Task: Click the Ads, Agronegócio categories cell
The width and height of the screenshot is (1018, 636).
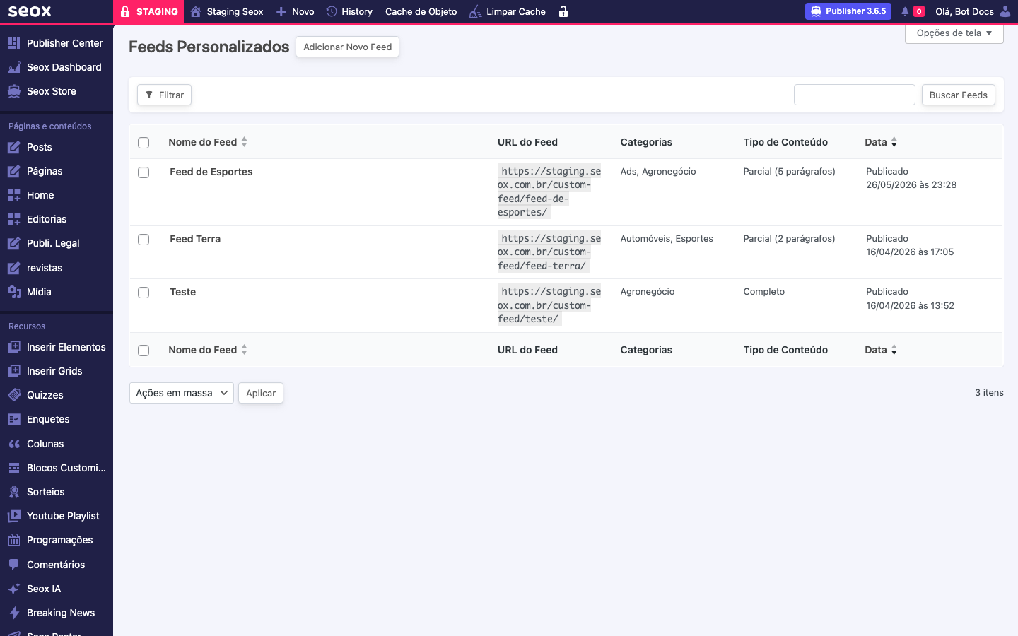Action: point(658,171)
